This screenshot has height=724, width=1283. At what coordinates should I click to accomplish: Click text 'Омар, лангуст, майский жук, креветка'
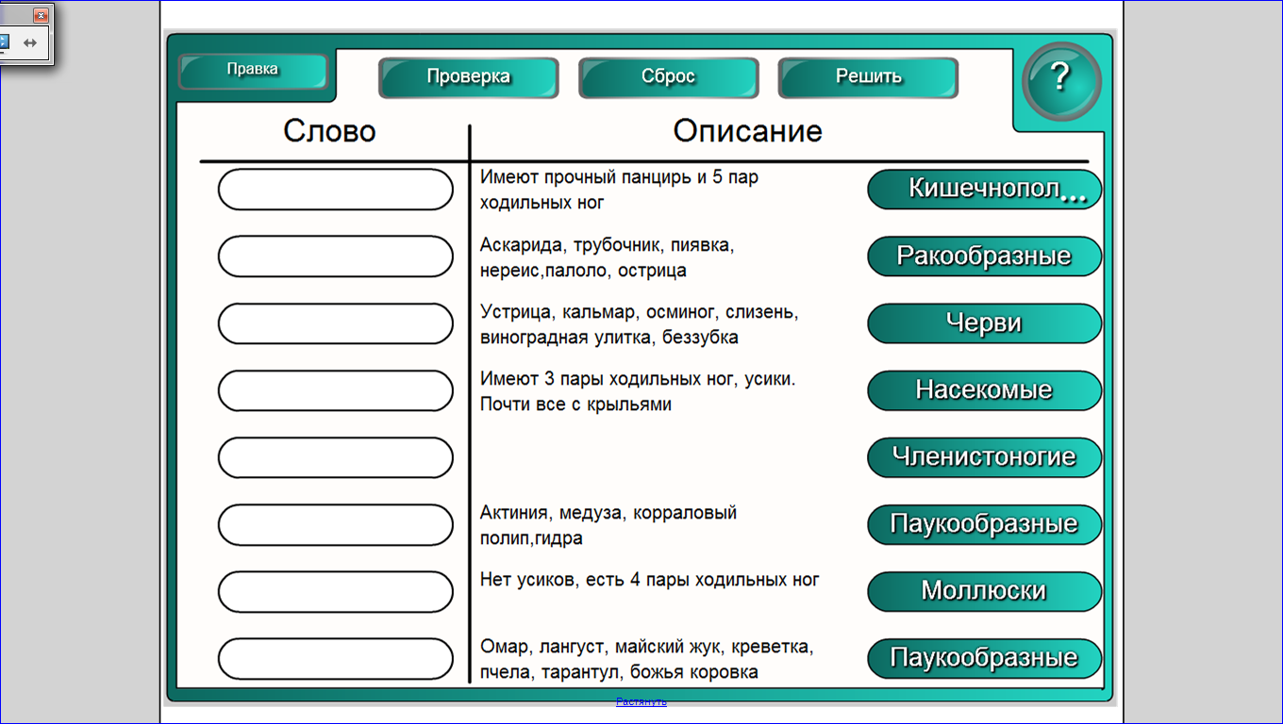point(647,648)
